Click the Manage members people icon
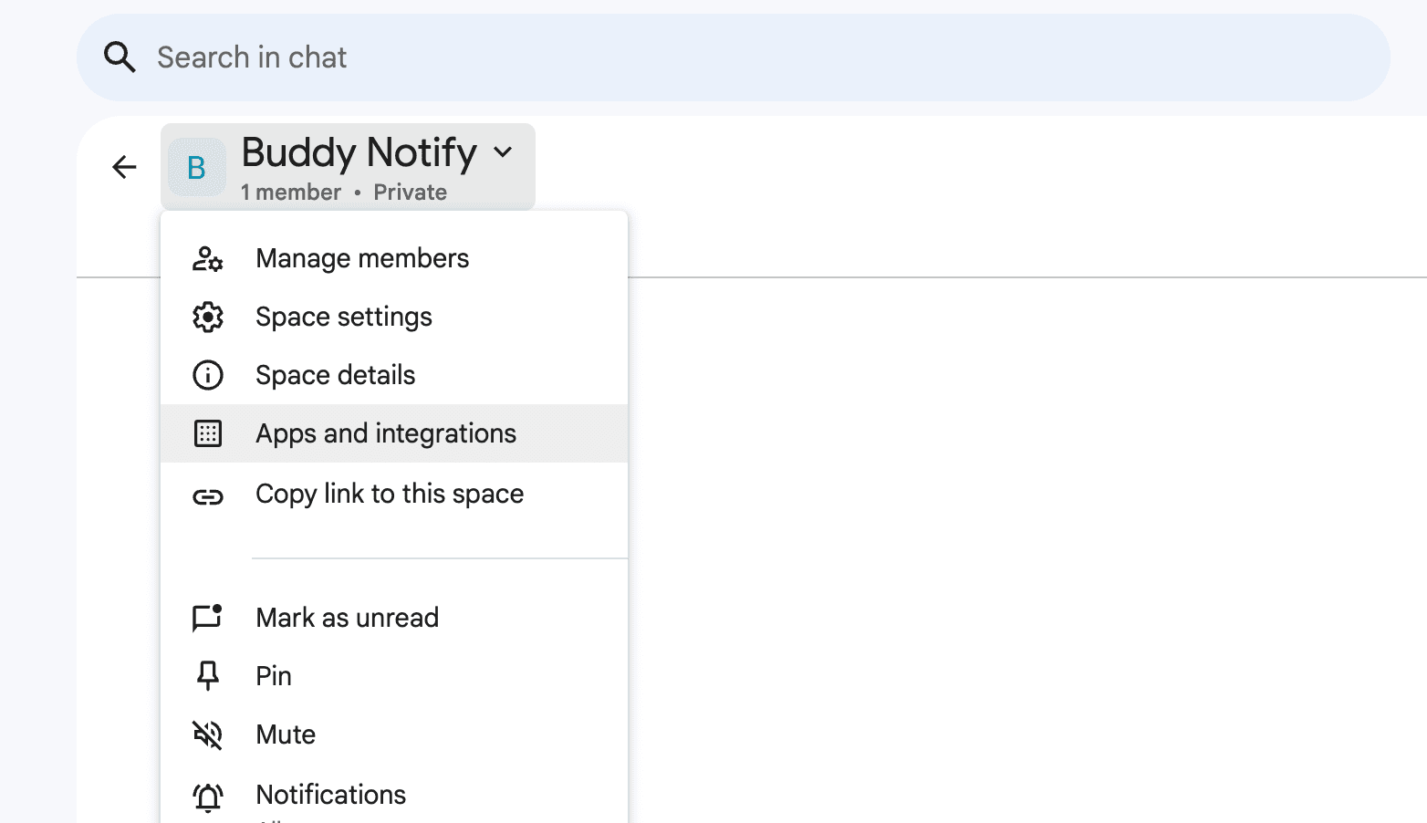This screenshot has height=823, width=1427. 208,258
